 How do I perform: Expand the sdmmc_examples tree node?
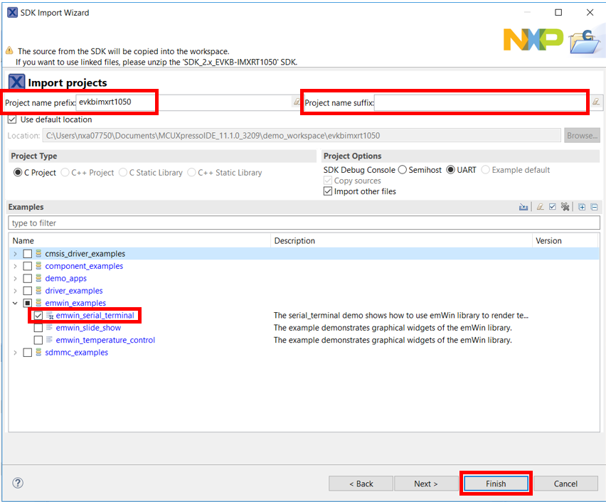coord(15,353)
